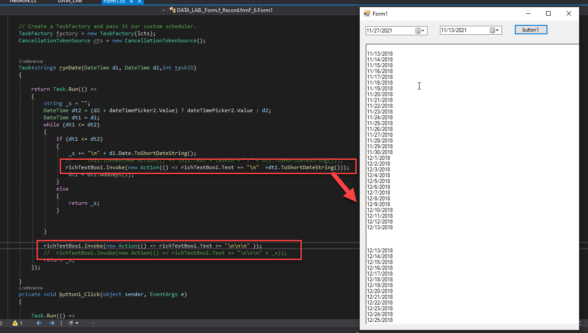The image size is (588, 333).
Task: Click button1 in the Form1 window
Action: coord(530,30)
